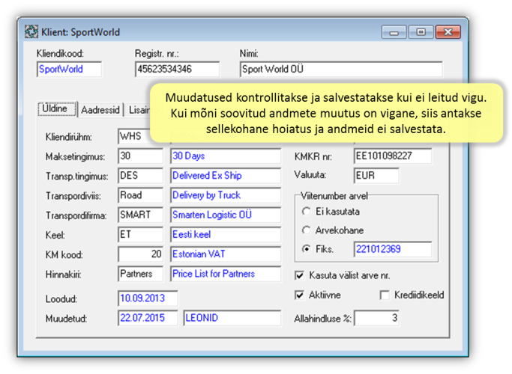This screenshot has height=374, width=512.
Task: Open the Aadressid tab
Action: [100, 110]
